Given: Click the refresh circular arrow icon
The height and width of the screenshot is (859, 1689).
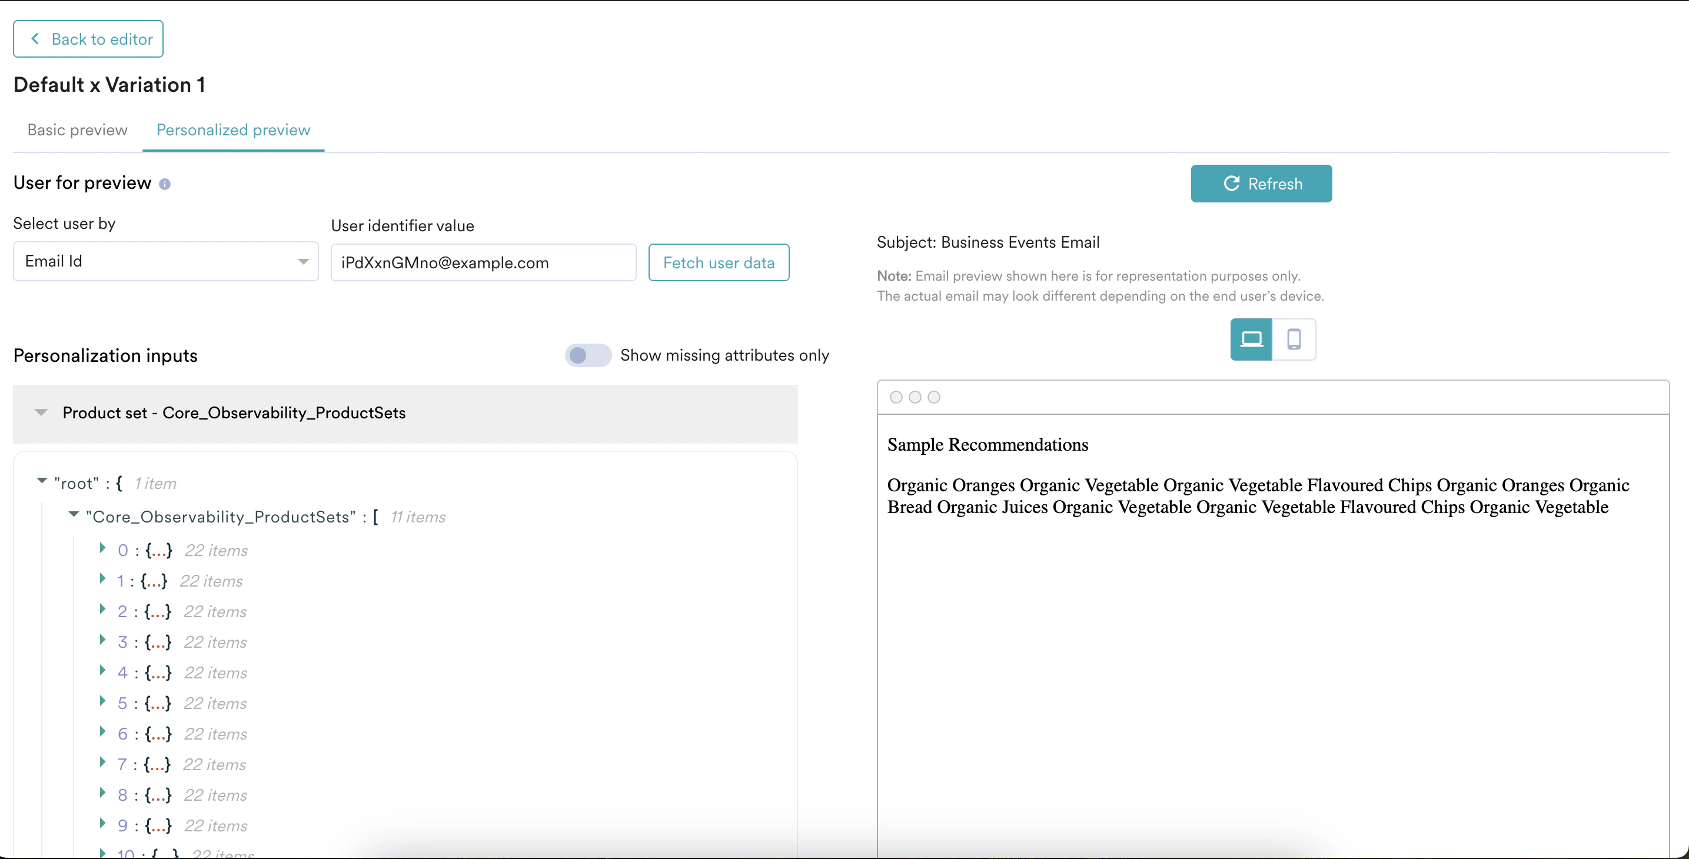Looking at the screenshot, I should click(1231, 184).
